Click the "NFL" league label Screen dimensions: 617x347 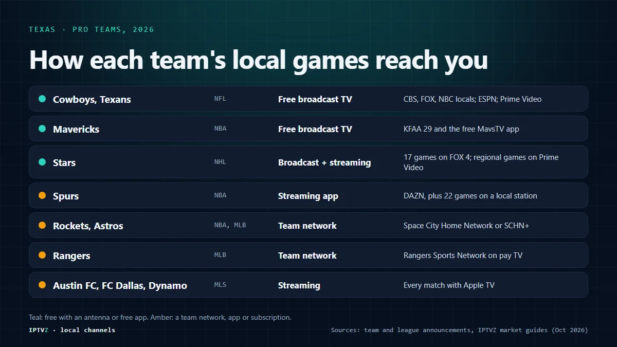click(220, 99)
